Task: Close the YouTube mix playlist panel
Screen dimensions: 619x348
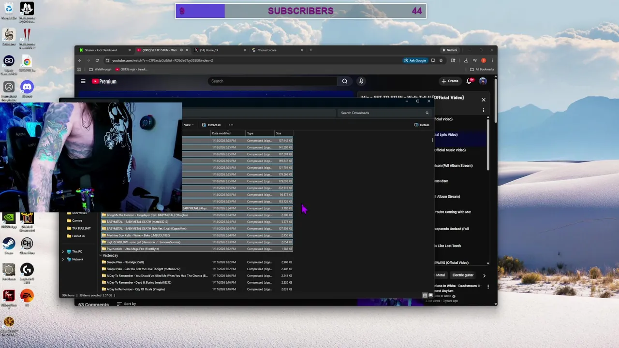Action: (x=483, y=100)
